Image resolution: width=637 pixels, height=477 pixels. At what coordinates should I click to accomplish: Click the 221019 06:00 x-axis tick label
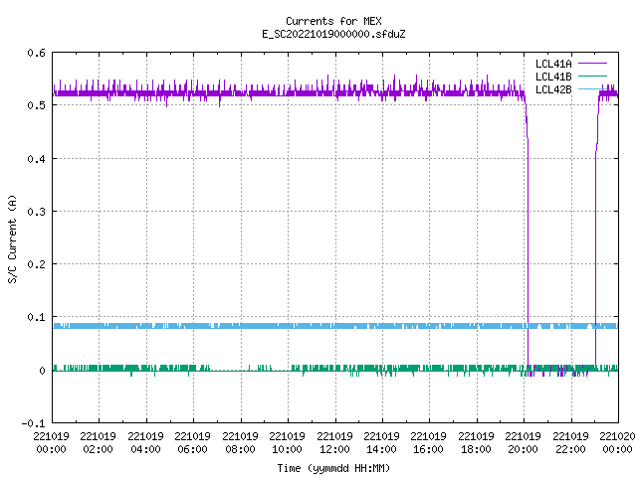click(x=192, y=442)
